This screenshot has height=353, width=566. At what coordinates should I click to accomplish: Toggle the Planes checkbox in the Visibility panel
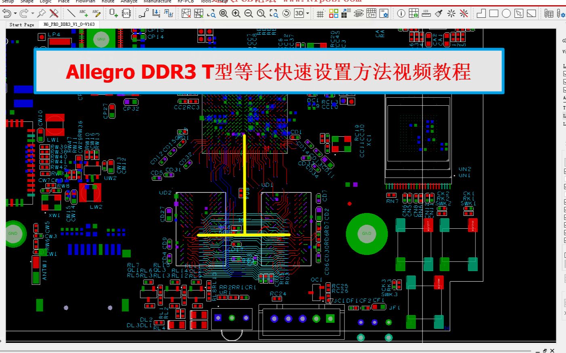(x=562, y=81)
